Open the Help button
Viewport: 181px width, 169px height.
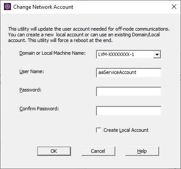point(142,151)
